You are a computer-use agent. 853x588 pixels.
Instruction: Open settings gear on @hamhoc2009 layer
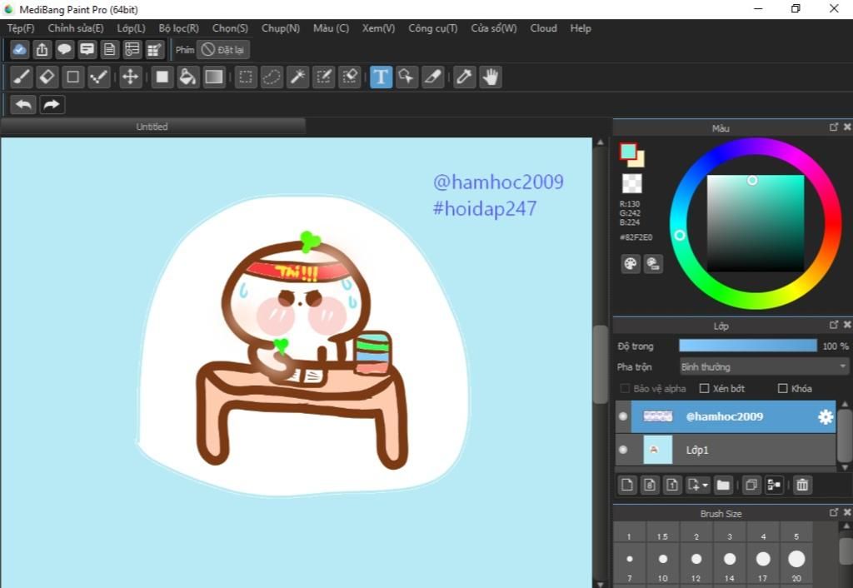coord(826,417)
